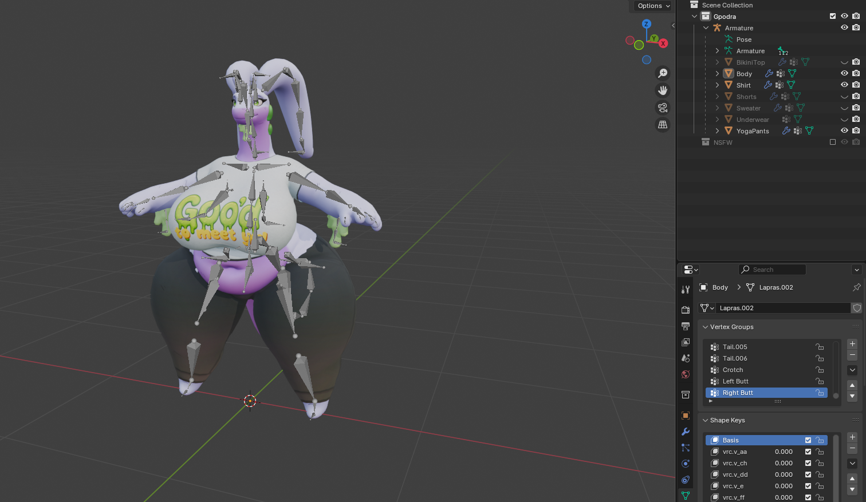Toggle Basis shape key checkbox

tap(808, 440)
